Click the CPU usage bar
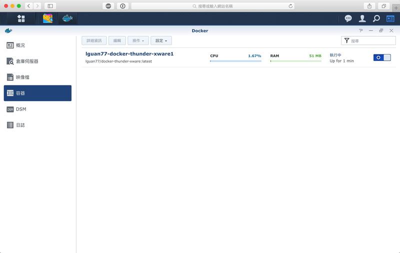 pos(235,61)
